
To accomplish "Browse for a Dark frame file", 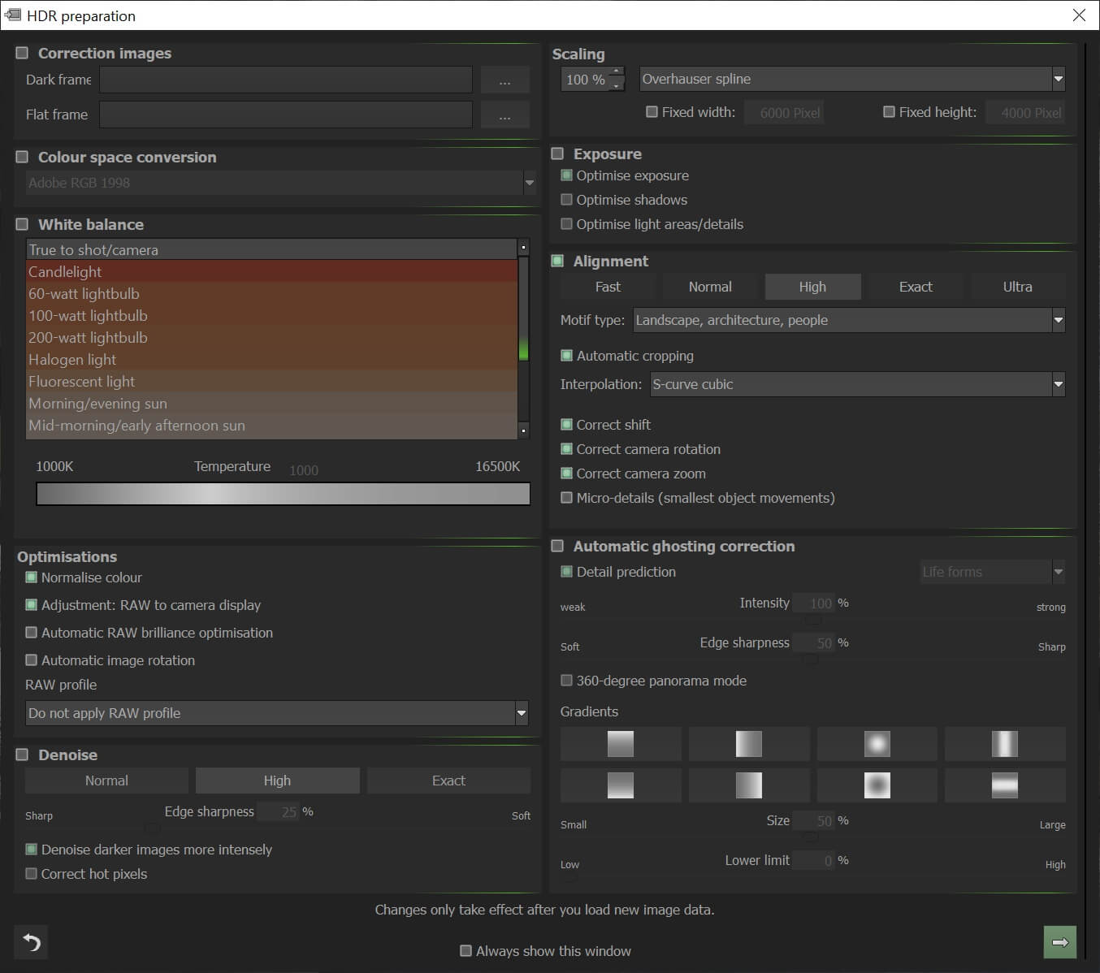I will (x=505, y=80).
